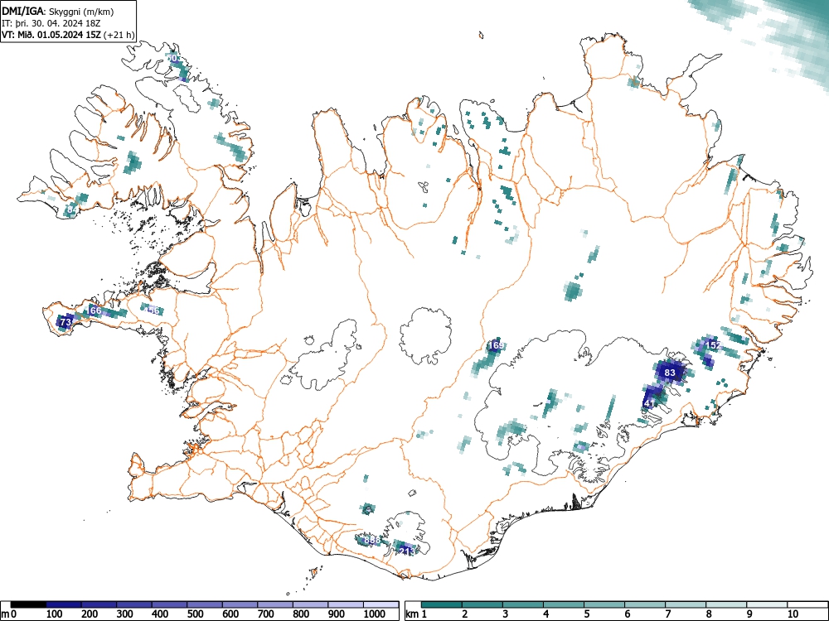829x621 pixels.
Task: Click the '84' value in the Westfjords
Action: click(72, 210)
